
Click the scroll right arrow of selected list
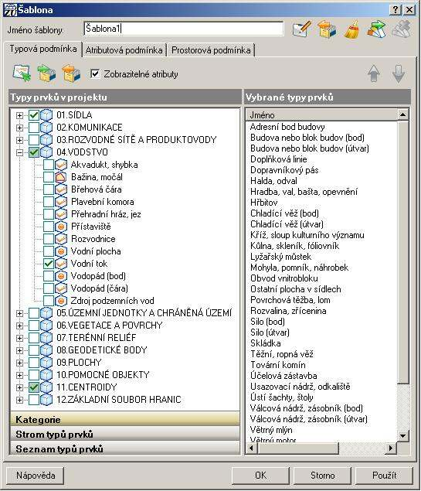point(390,448)
